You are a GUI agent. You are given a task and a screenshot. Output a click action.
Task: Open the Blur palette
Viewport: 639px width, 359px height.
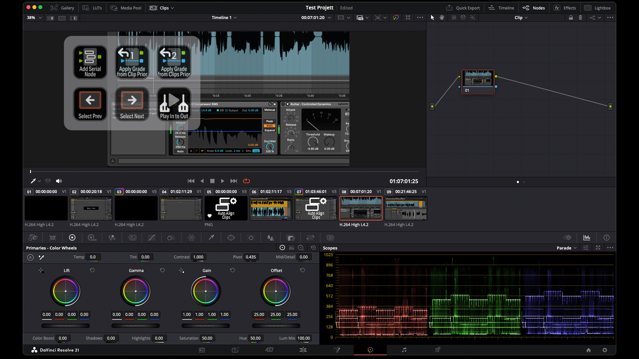point(271,238)
